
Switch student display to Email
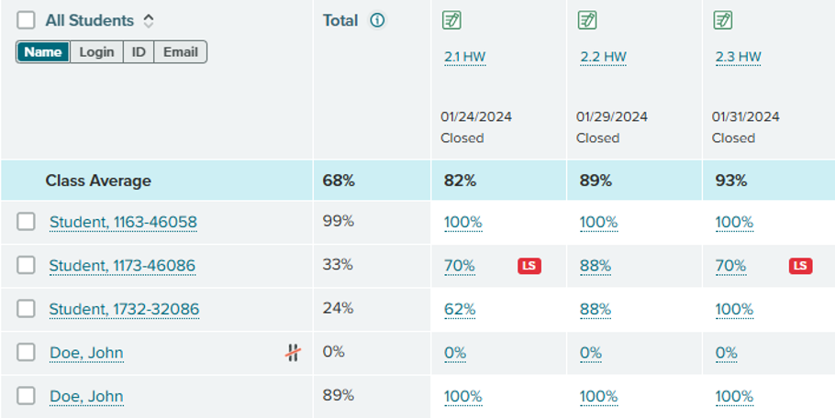point(181,52)
